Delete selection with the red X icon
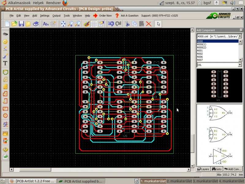Viewport: 245px width, 184px height. (149, 24)
